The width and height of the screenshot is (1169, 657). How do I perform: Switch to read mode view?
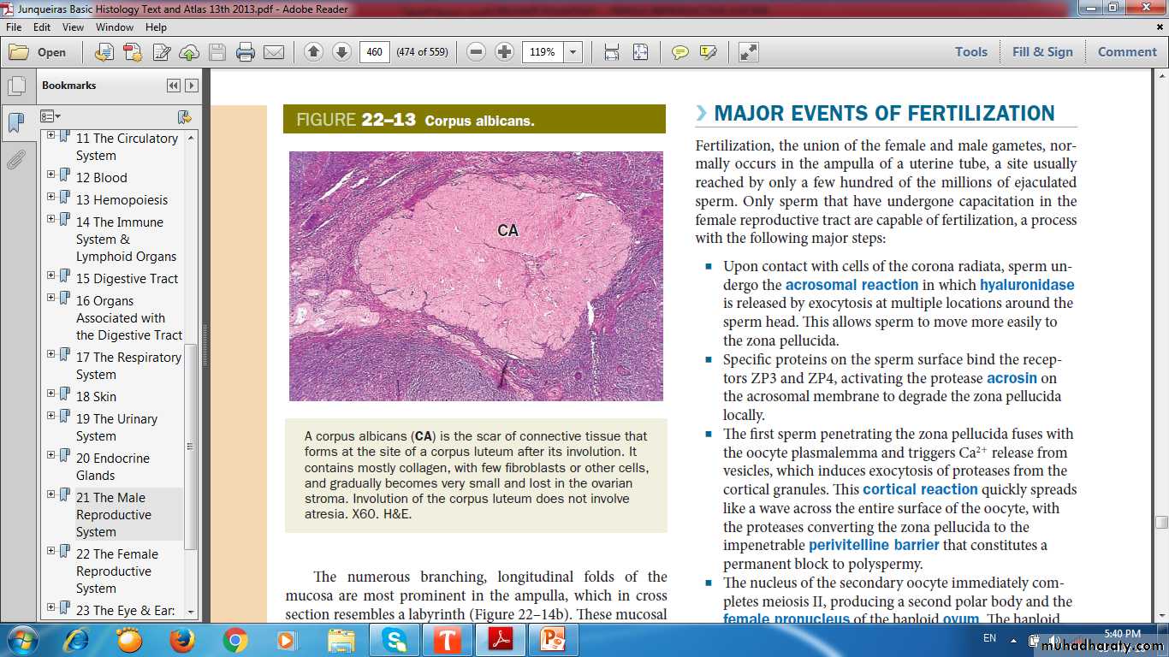click(x=749, y=52)
